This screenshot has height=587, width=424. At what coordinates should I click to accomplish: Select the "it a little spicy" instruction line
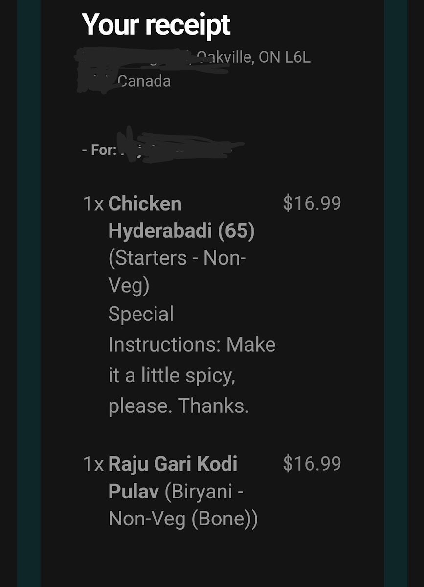coord(171,376)
